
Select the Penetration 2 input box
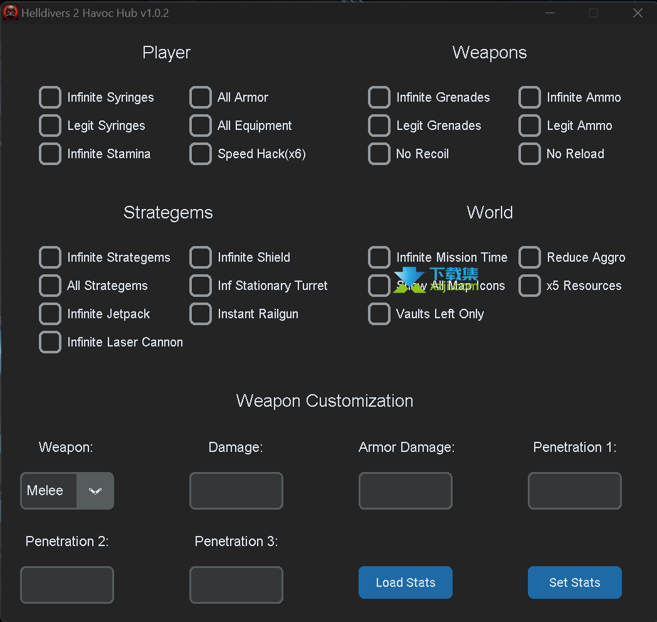coord(67,585)
